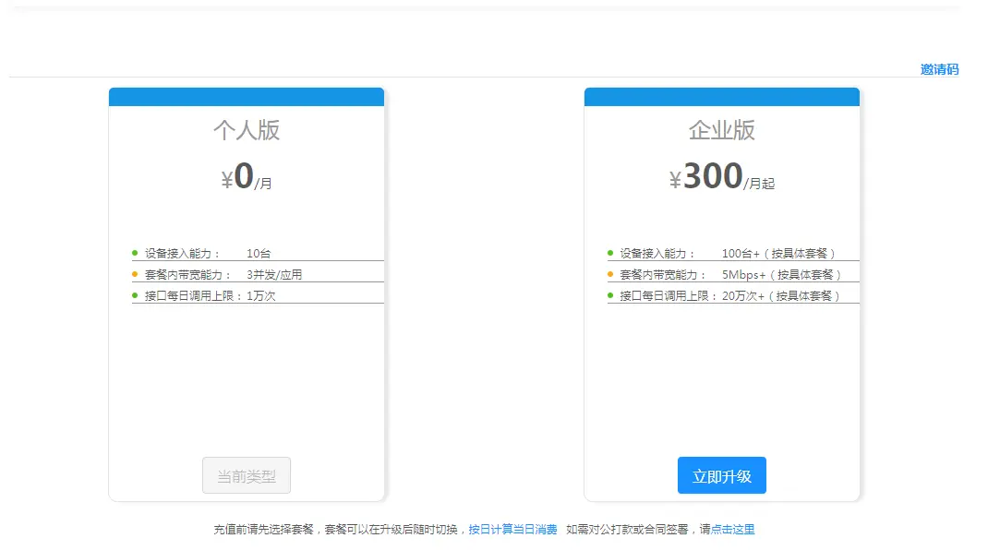Select the 企业版 plan title

coord(721,130)
